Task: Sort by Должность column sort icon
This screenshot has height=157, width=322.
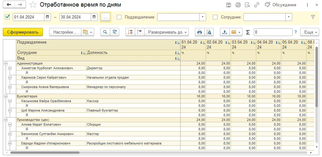Action: pos(177,53)
